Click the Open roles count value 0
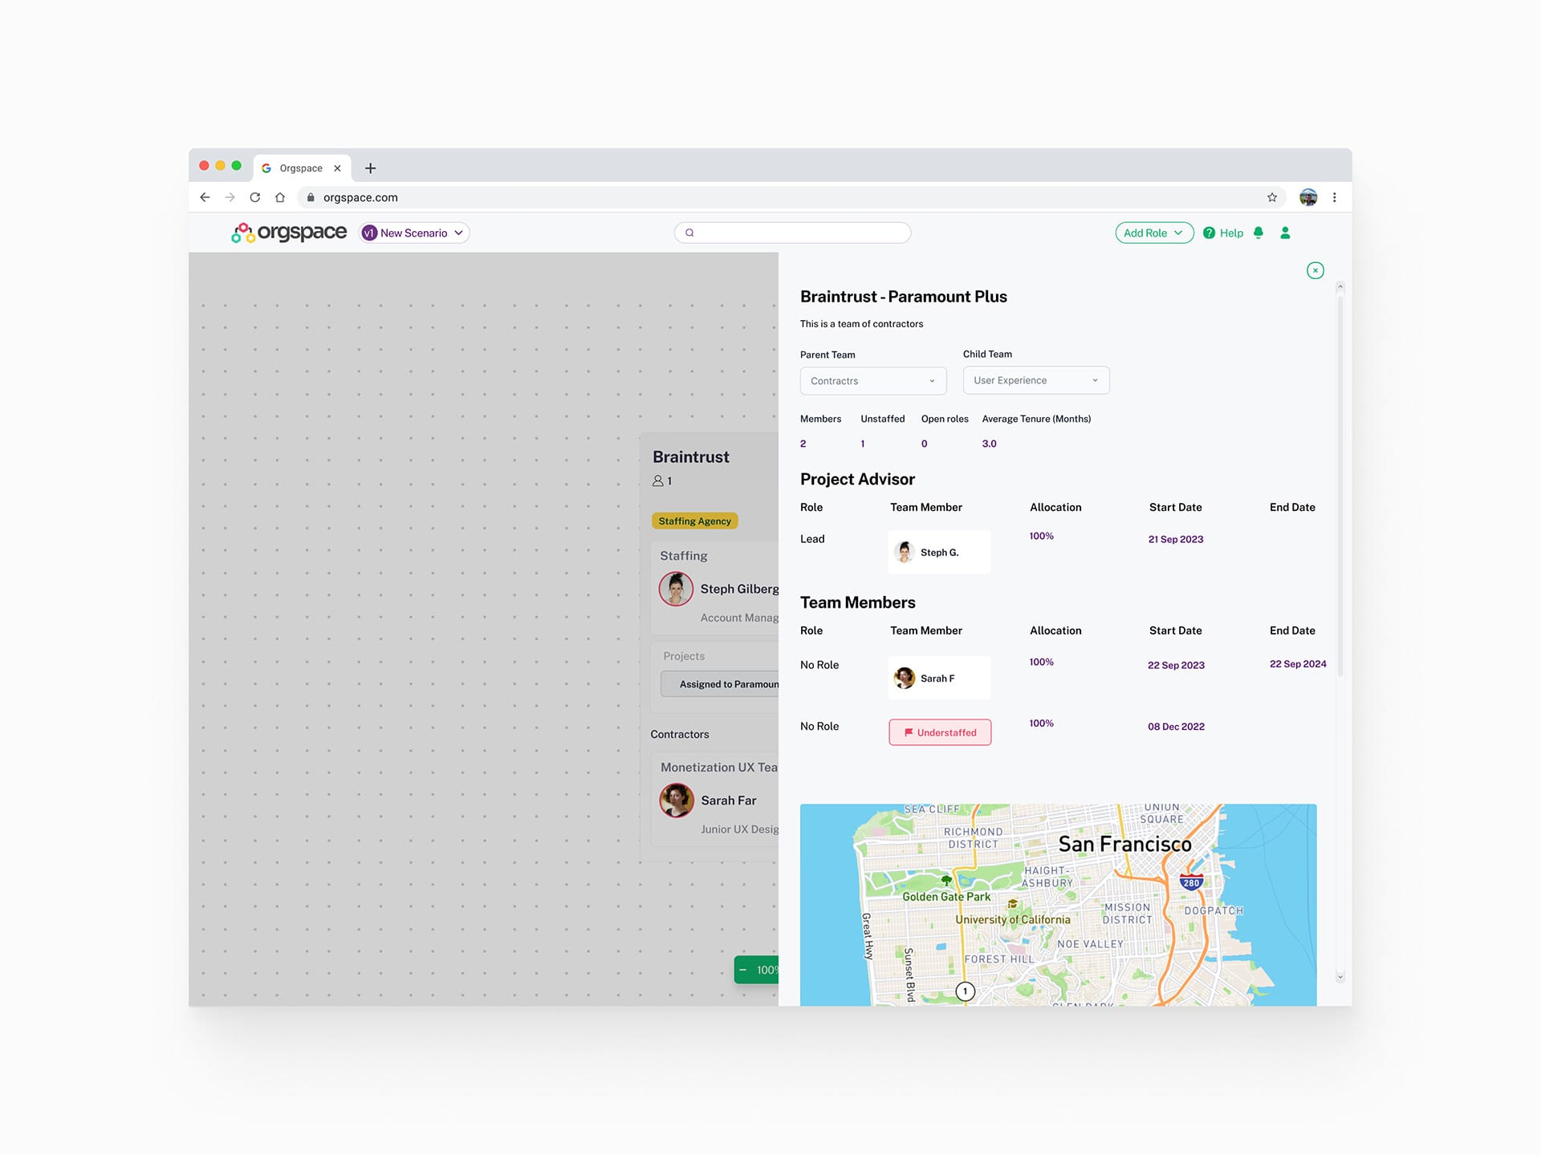 click(x=924, y=444)
